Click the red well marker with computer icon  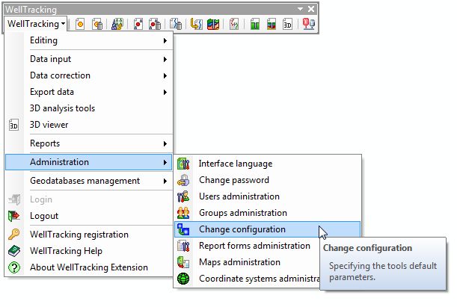coord(309,24)
